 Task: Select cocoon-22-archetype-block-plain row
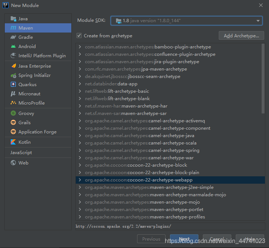click(170, 172)
